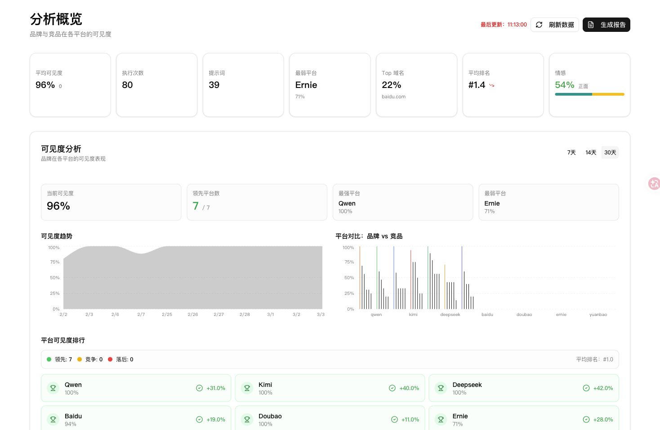Click the sentiment 54% progress bar

coord(589,94)
